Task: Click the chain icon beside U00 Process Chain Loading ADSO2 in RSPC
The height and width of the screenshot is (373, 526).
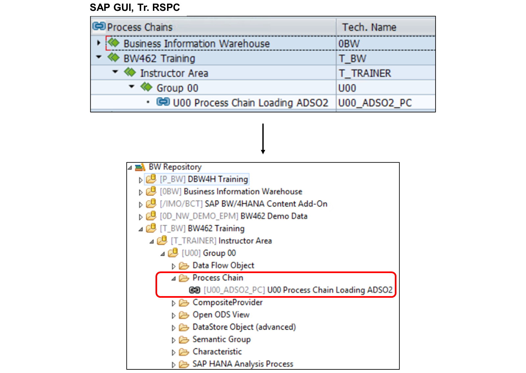Action: point(163,102)
